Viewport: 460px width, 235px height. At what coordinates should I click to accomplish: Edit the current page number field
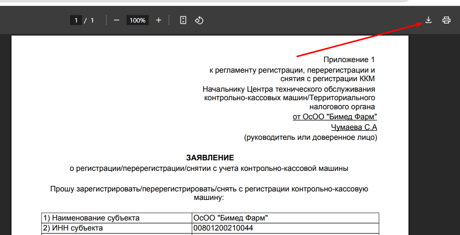(76, 20)
